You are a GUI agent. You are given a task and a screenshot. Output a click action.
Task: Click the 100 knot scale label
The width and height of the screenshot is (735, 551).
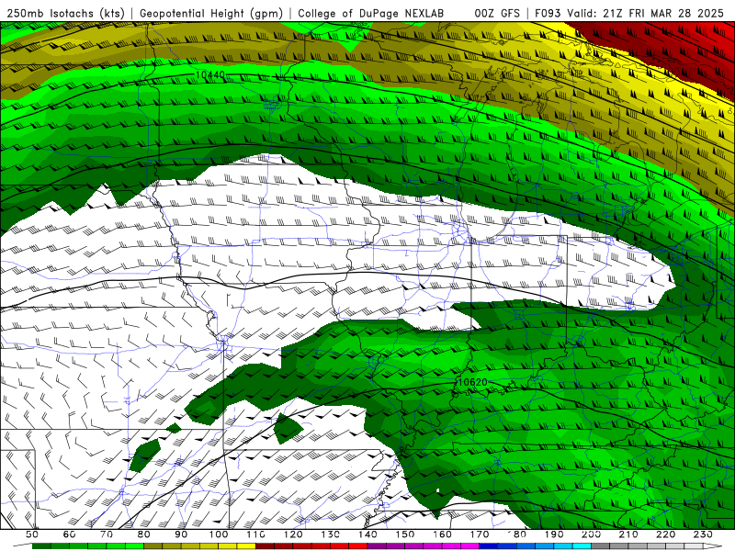219,534
